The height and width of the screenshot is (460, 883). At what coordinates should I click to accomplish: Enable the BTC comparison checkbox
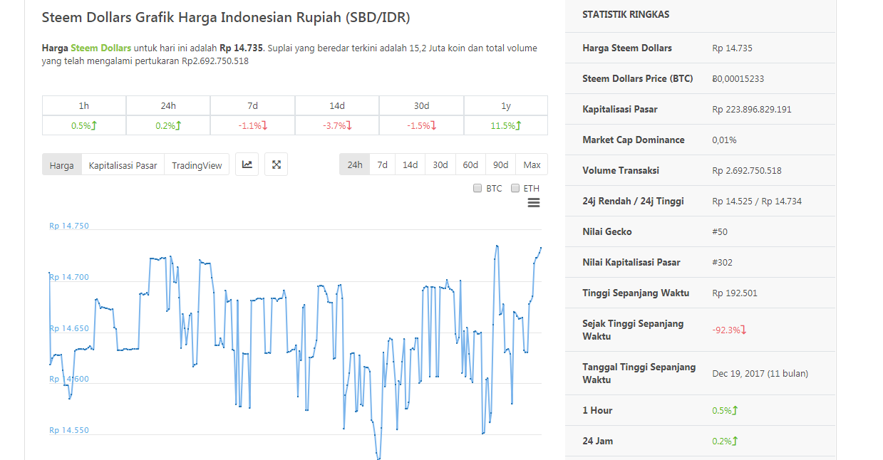point(477,189)
